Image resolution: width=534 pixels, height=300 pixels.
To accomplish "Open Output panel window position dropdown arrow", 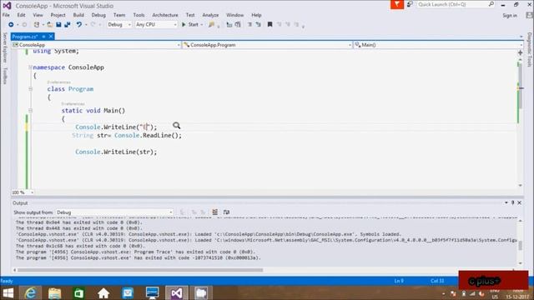I will (506, 202).
